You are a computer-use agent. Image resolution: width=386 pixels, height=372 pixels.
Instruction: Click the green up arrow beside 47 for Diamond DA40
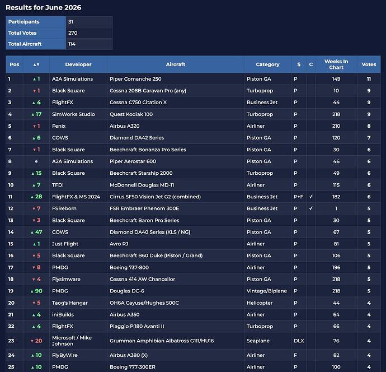32,232
